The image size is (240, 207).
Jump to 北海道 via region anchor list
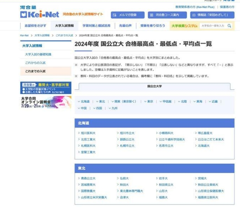coord(84,102)
